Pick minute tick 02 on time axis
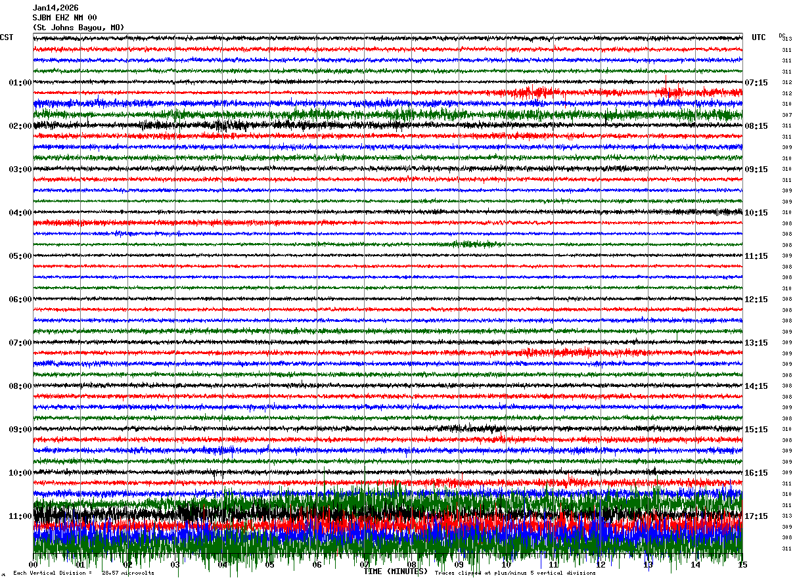Viewport: 795px width, 582px height. 128,565
